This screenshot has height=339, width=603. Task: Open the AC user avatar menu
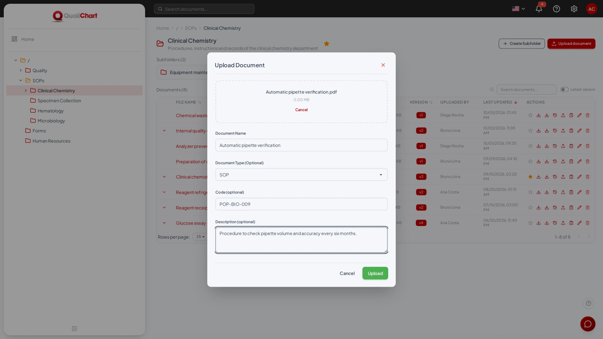click(591, 9)
